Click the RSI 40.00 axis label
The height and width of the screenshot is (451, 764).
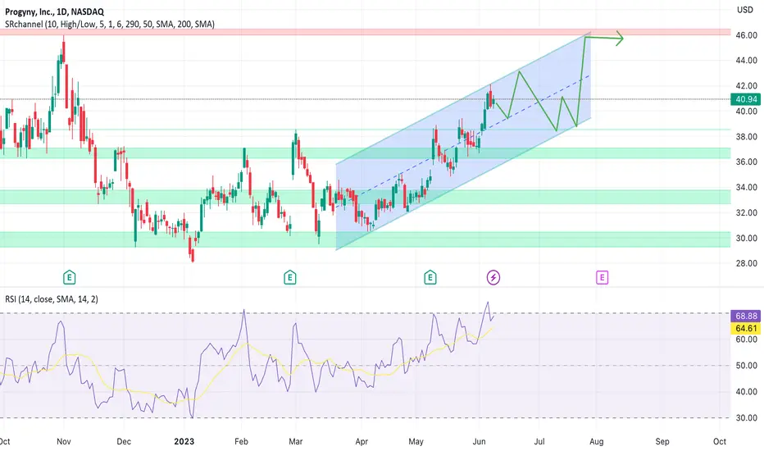tap(746, 391)
